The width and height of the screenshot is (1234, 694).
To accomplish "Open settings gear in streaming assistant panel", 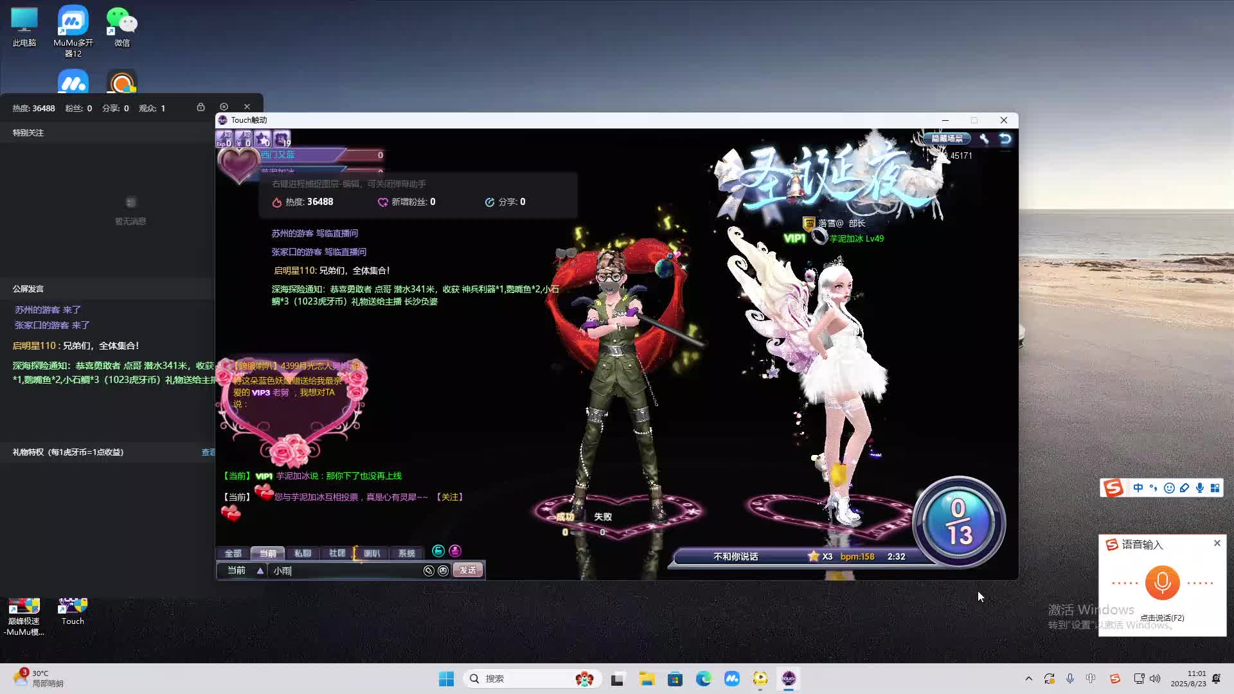I will tap(224, 107).
